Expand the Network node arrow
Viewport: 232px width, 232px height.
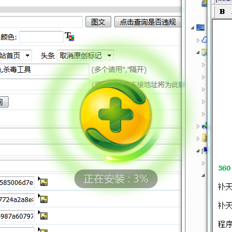click(198, 126)
